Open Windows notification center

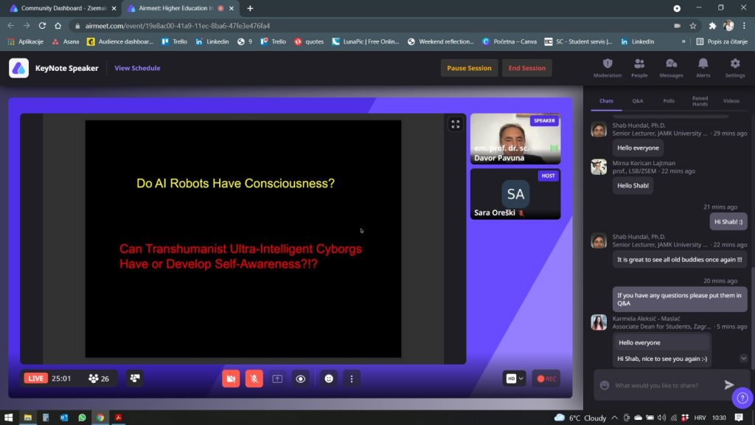(739, 418)
